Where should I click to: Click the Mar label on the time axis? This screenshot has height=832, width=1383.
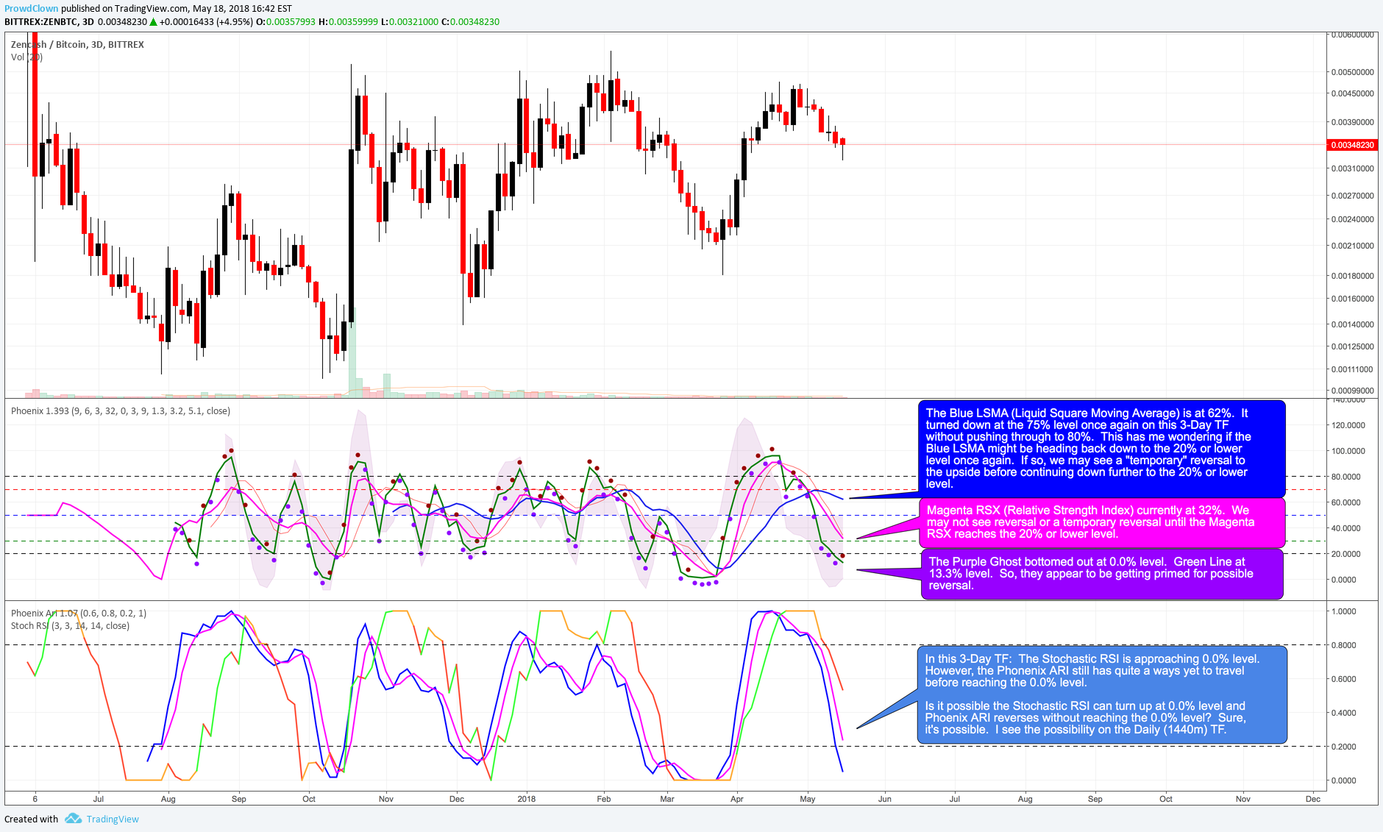667,799
